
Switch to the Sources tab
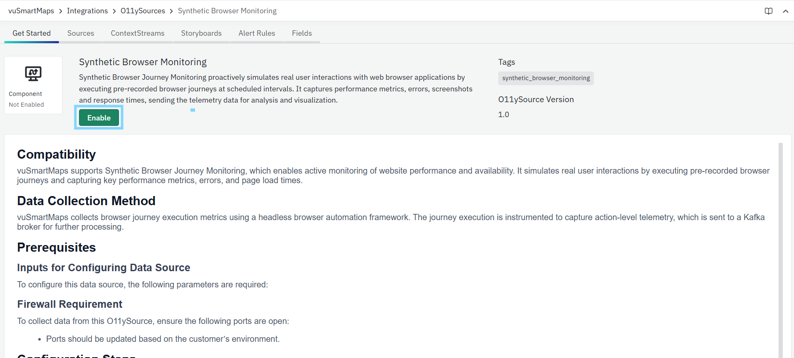[x=81, y=33]
